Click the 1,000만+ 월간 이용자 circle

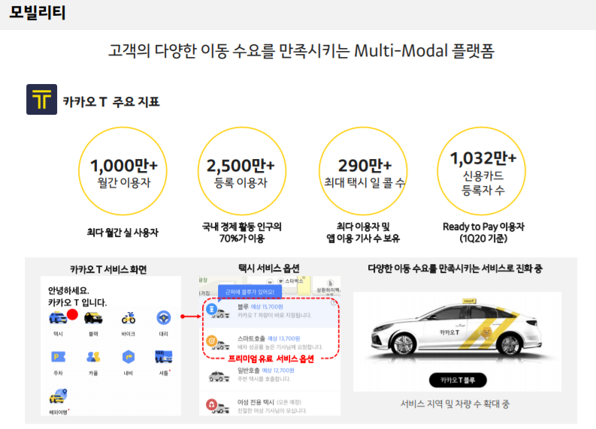123,171
